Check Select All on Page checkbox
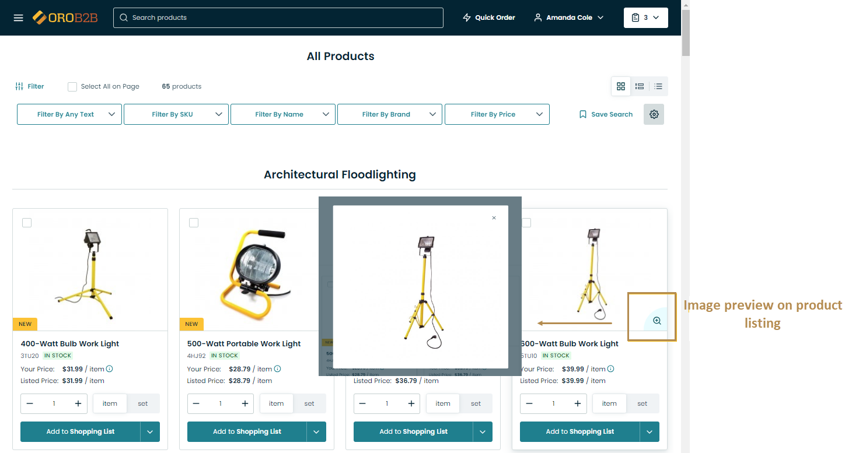852x453 pixels. pyautogui.click(x=72, y=87)
